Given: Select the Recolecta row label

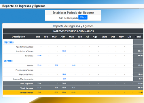Looking at the screenshot, I should (29, 56).
